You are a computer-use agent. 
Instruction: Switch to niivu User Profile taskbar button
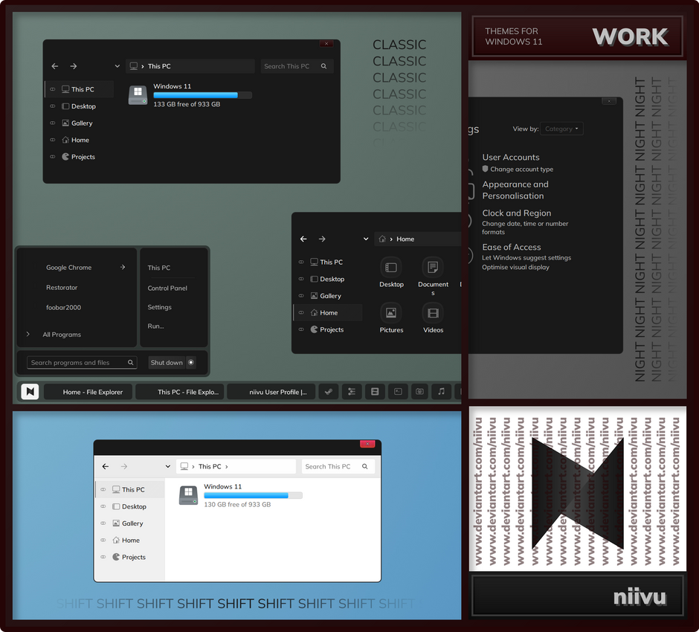pos(271,392)
